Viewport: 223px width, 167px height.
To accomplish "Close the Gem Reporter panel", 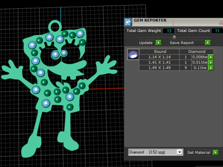I will pyautogui.click(x=221, y=22).
